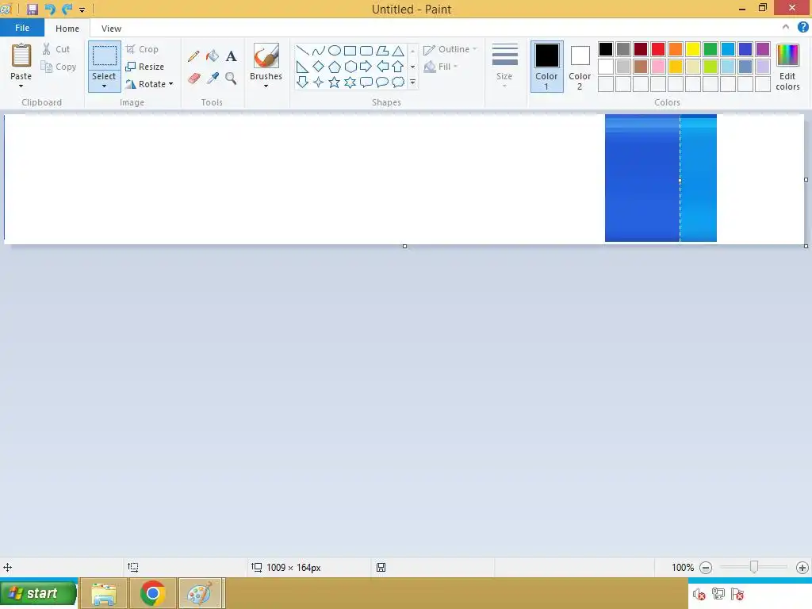Viewport: 812px width, 609px height.
Task: Switch to the View tab
Action: (x=111, y=29)
